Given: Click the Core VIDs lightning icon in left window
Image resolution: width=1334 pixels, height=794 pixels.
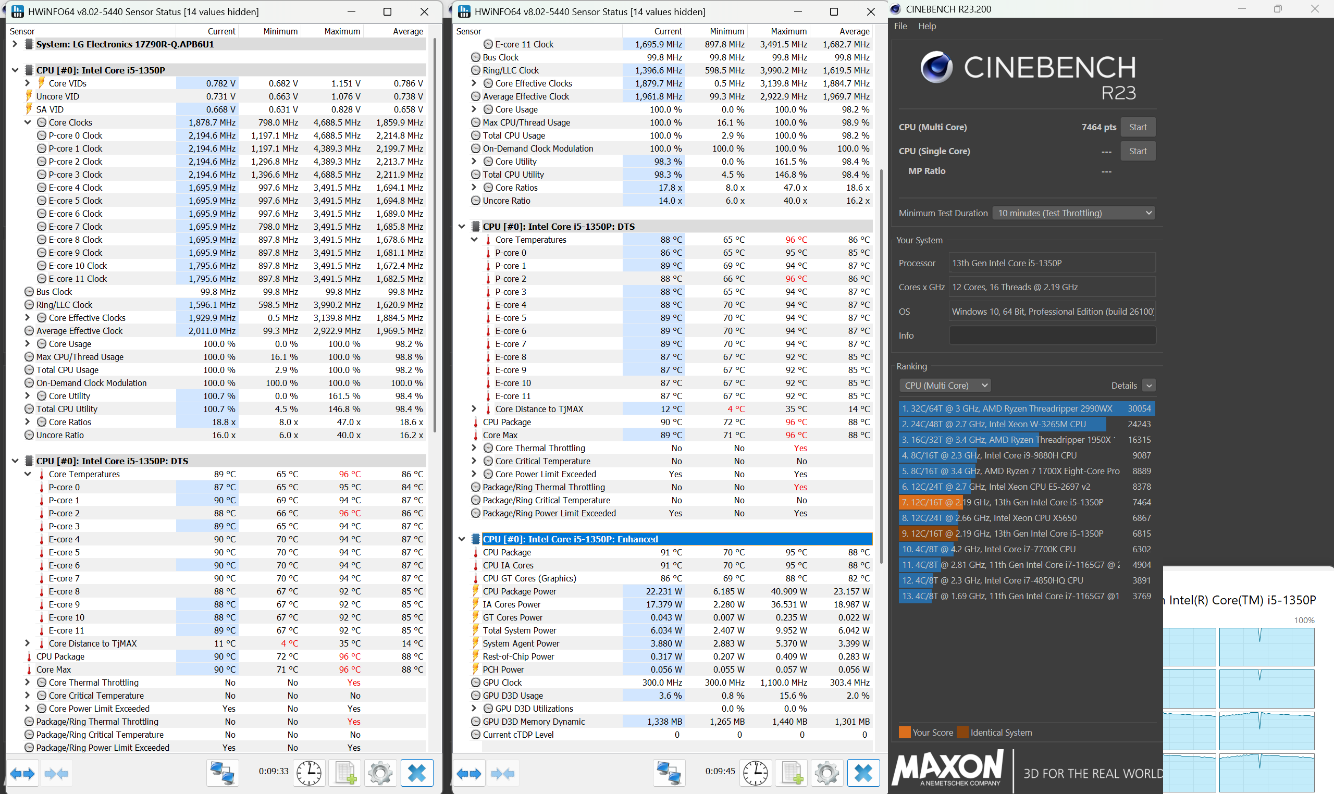Looking at the screenshot, I should 42,83.
